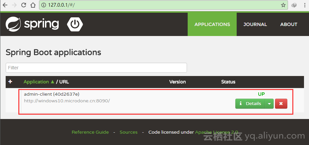Open the browser home page icon

(x=33, y=5)
